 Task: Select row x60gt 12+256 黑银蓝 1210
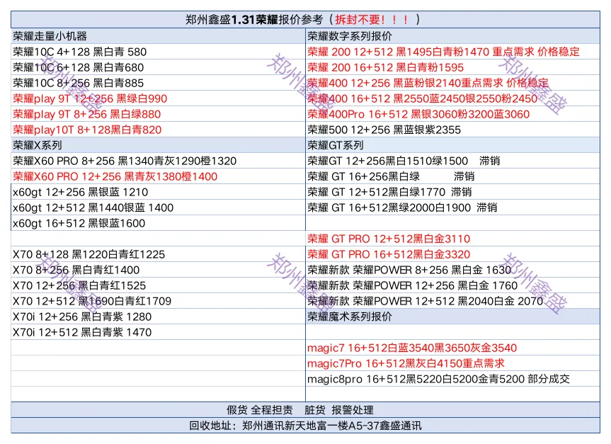coord(158,192)
